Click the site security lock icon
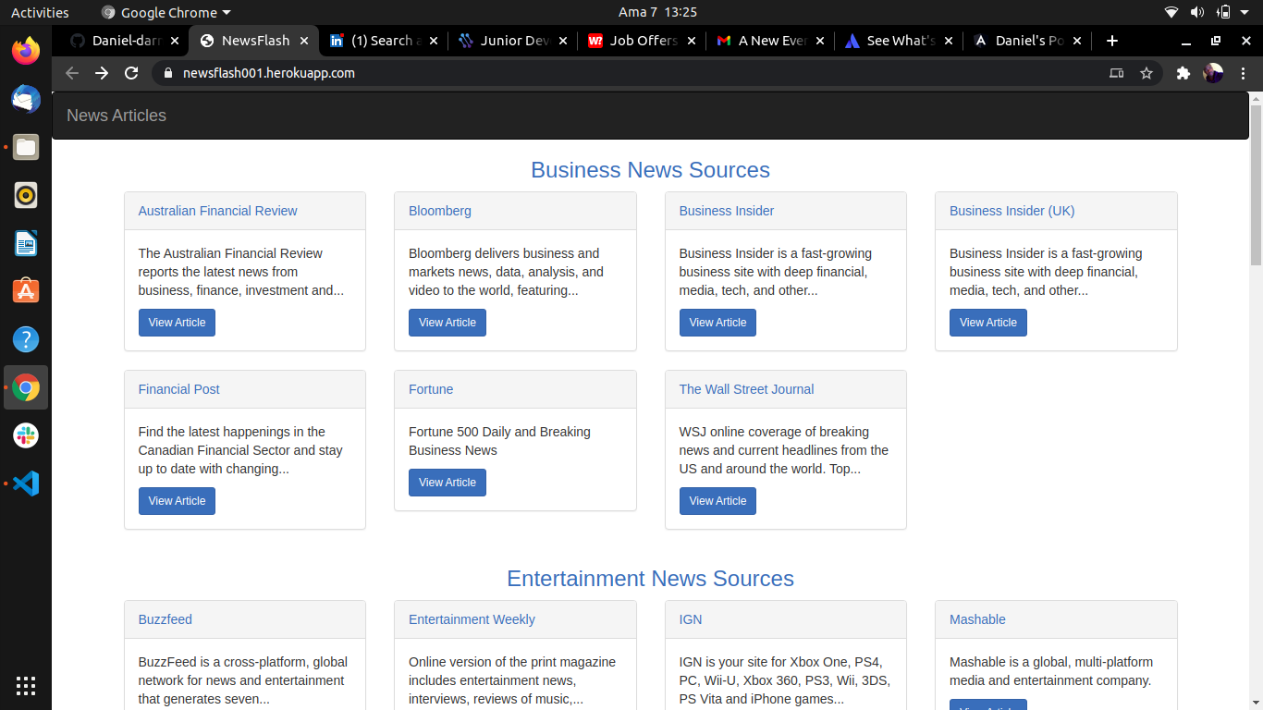 (167, 73)
